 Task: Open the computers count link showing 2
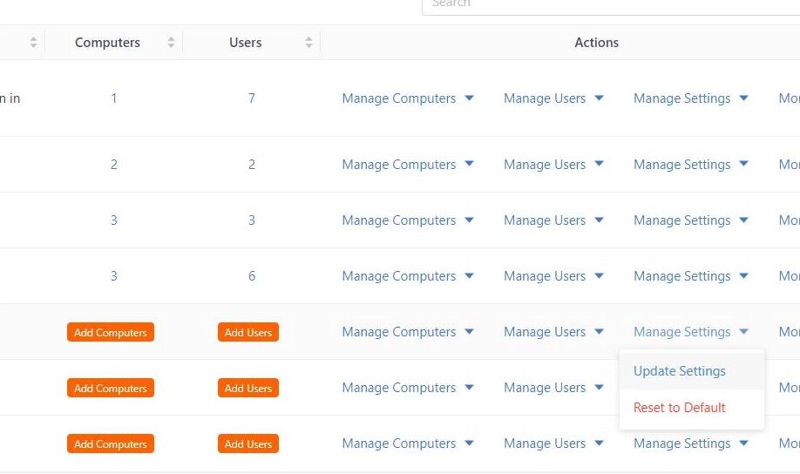(x=114, y=165)
